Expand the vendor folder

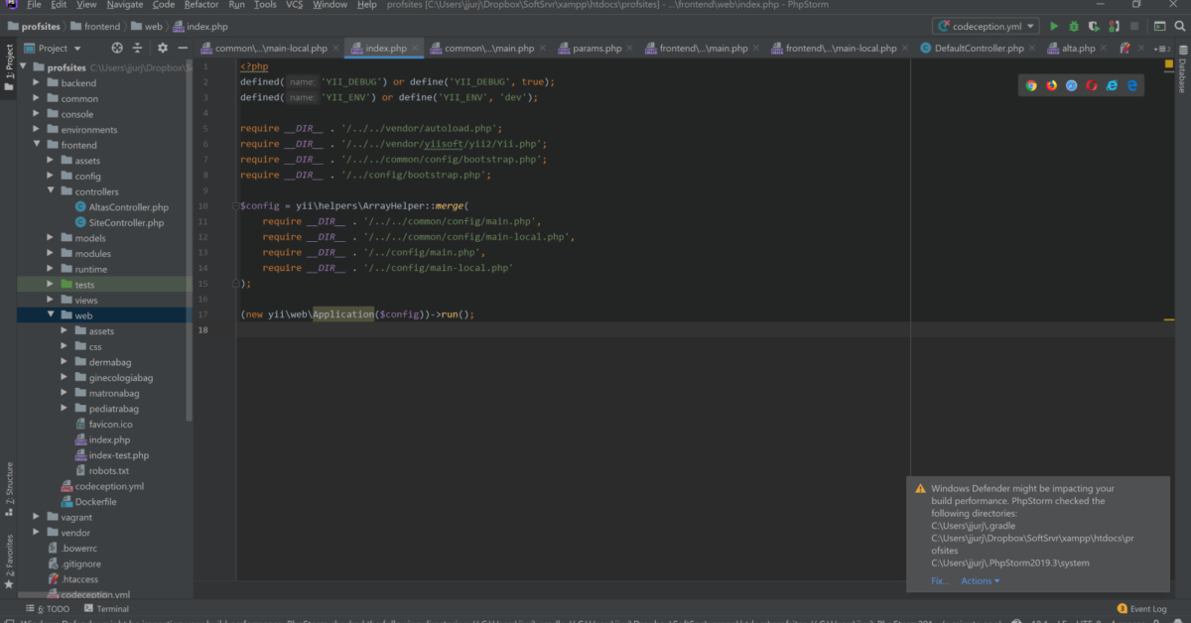pos(37,533)
